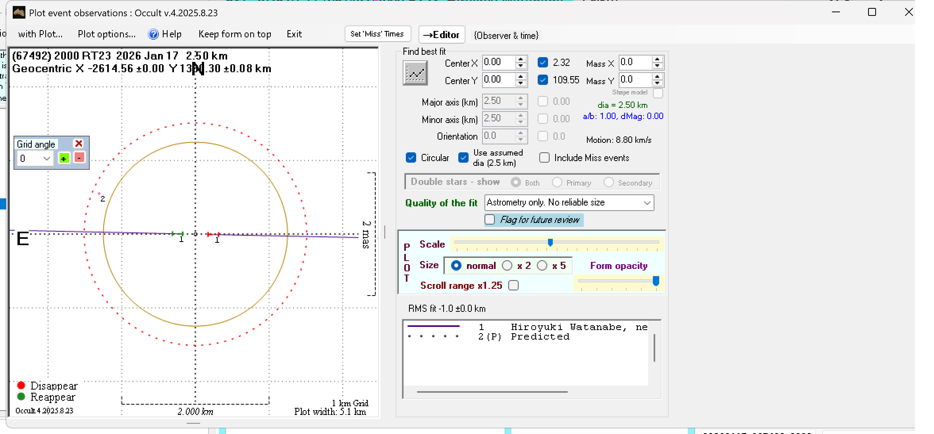
Task: Increase Mass X with up arrow
Action: click(657, 59)
